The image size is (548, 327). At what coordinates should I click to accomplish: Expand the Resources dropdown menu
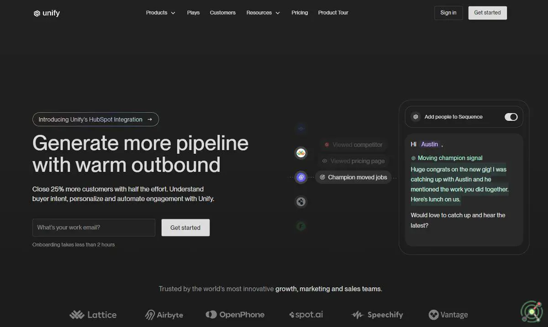(x=263, y=13)
